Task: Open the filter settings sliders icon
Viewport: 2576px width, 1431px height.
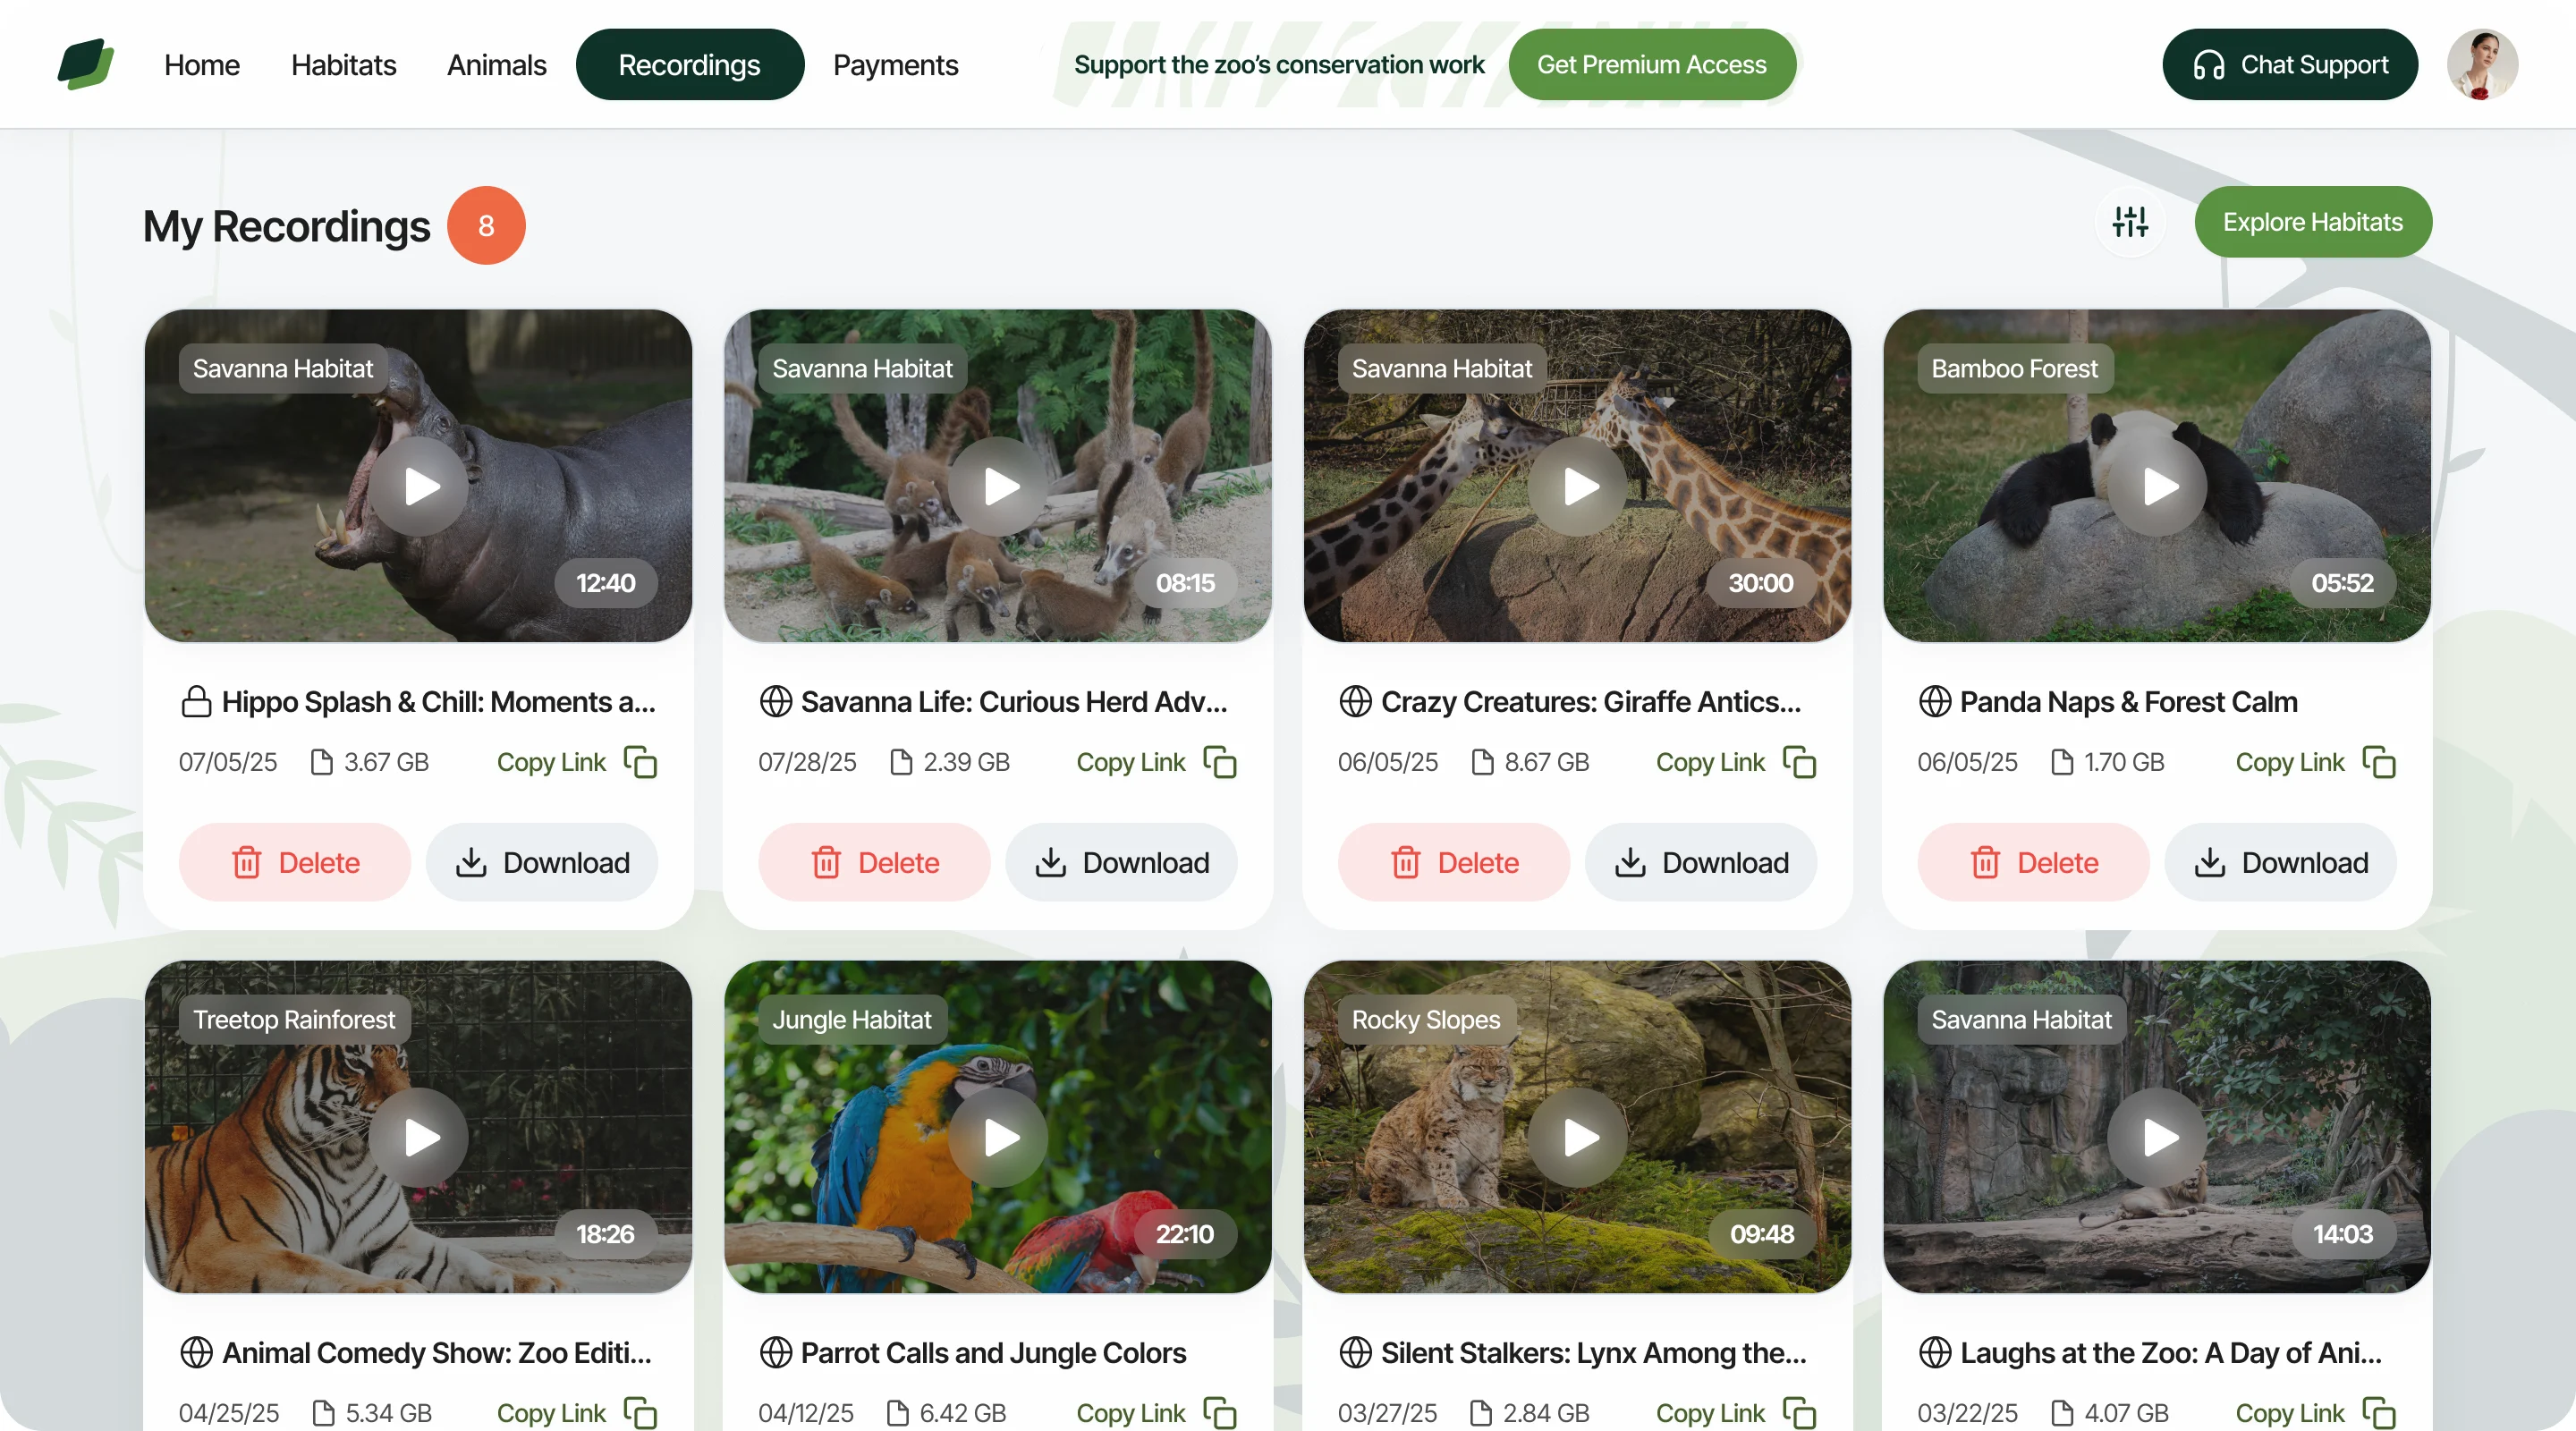Action: pos(2130,222)
